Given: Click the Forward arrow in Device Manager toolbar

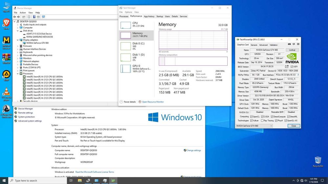Looking at the screenshot, I should point(18,17).
